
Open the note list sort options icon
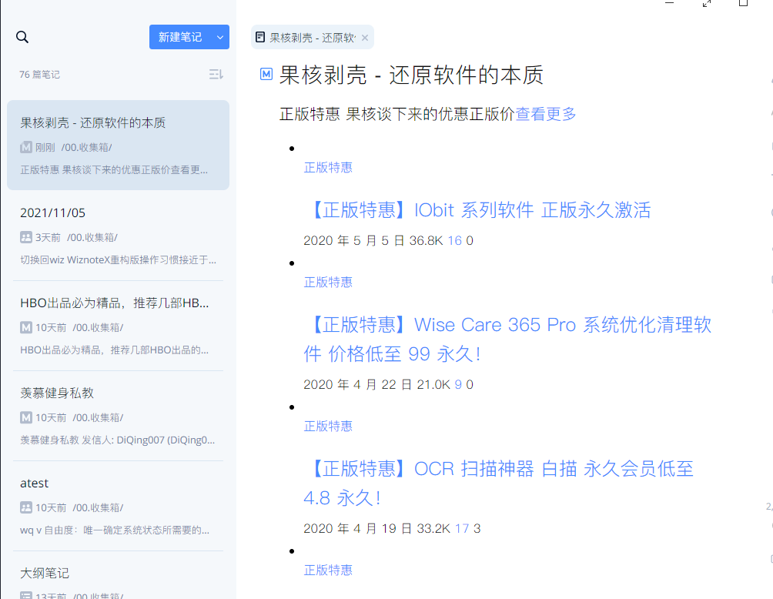coord(216,75)
